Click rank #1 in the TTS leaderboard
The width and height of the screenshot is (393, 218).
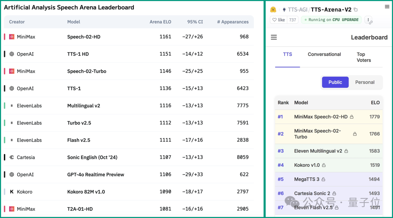click(x=280, y=117)
